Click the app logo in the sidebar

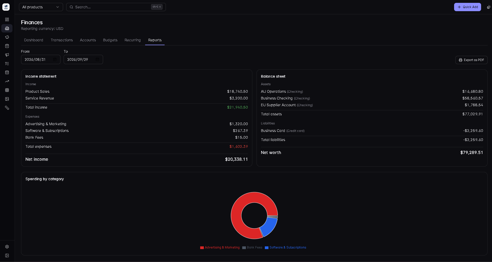coord(6,7)
